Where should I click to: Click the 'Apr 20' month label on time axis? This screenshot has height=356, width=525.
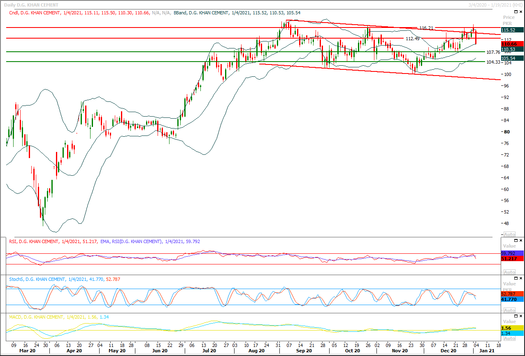74,351
